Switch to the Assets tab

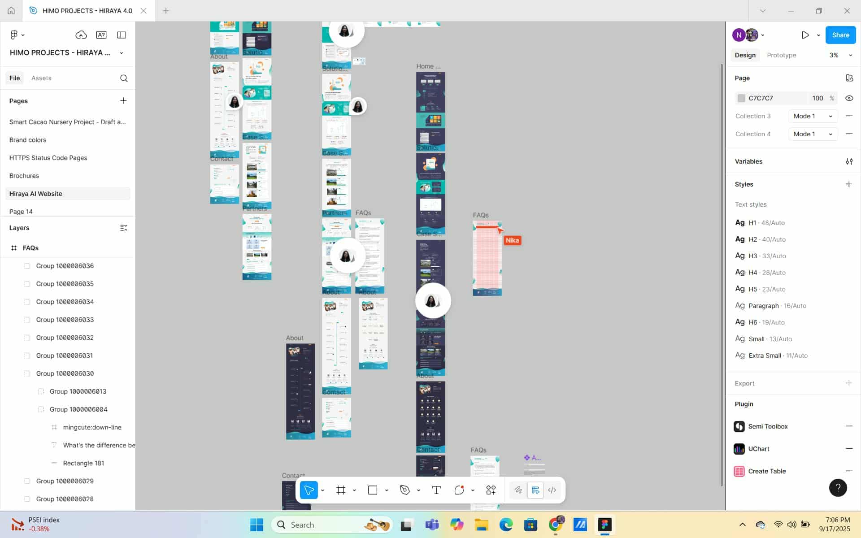pyautogui.click(x=41, y=78)
